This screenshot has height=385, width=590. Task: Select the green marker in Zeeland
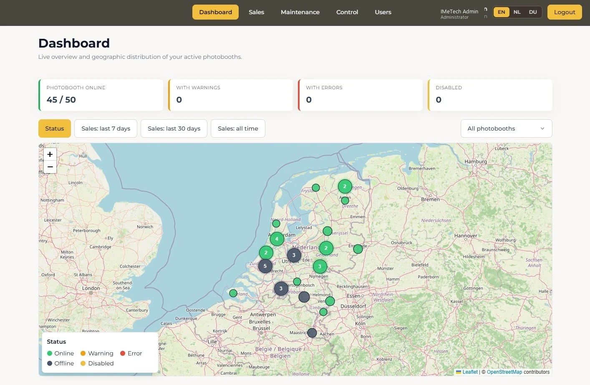(233, 293)
